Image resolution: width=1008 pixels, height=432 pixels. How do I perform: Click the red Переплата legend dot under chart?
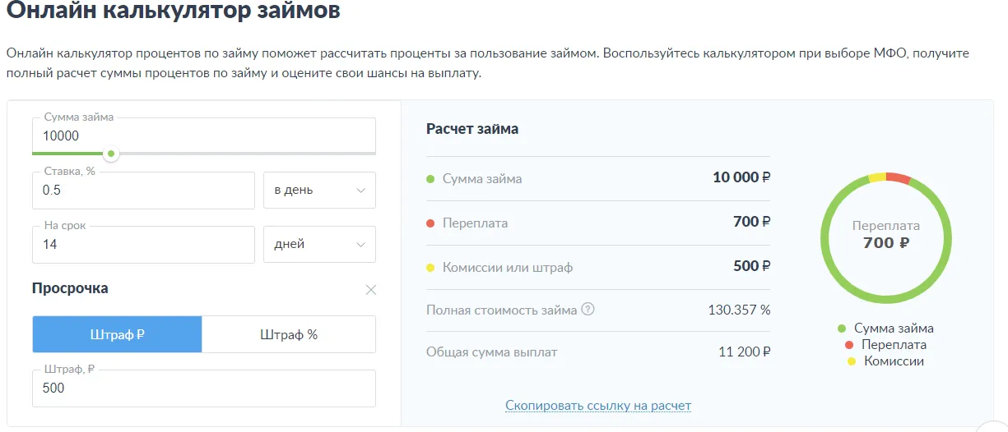tap(848, 345)
